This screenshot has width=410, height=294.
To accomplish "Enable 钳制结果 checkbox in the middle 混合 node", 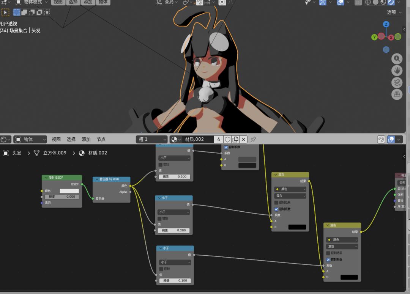I will tap(276, 203).
